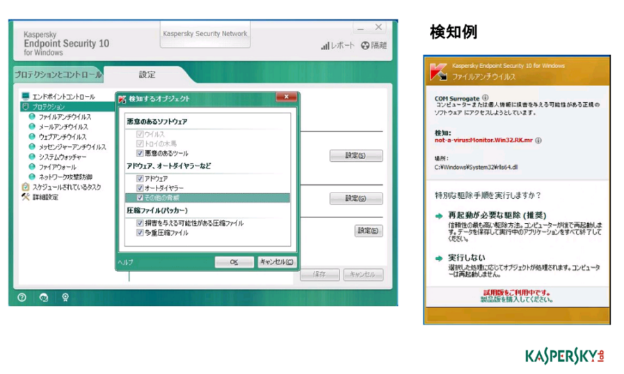Click the プロテクション shield icon
The image size is (624, 374).
(x=26, y=106)
